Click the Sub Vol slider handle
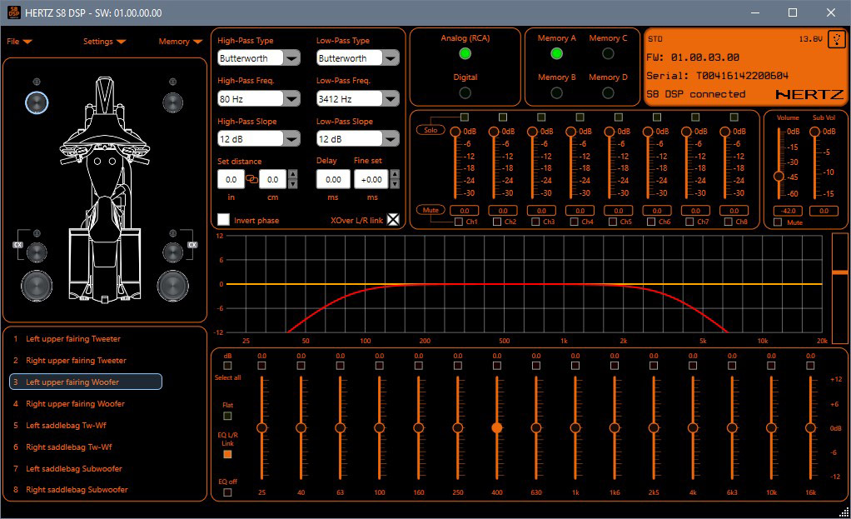The height and width of the screenshot is (519, 851). point(814,132)
